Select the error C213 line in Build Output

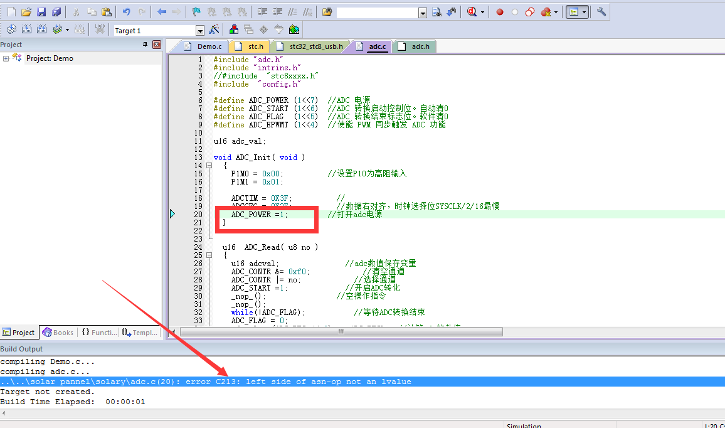pos(362,382)
